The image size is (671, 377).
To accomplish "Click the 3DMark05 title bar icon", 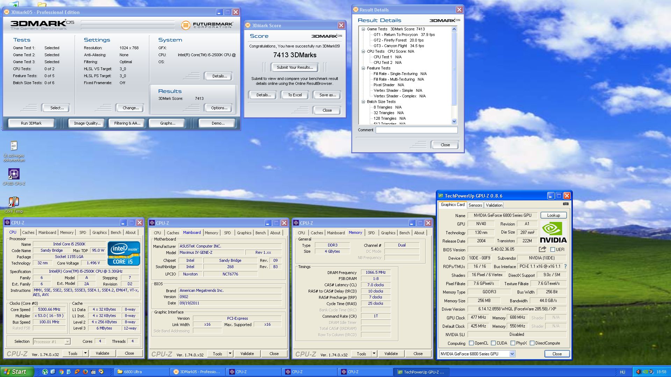I will pos(7,12).
